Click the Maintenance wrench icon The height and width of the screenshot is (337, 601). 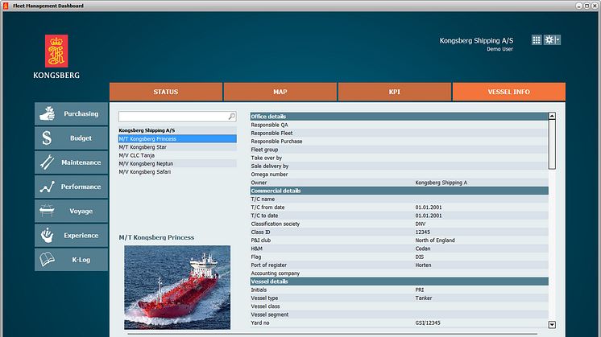click(48, 162)
